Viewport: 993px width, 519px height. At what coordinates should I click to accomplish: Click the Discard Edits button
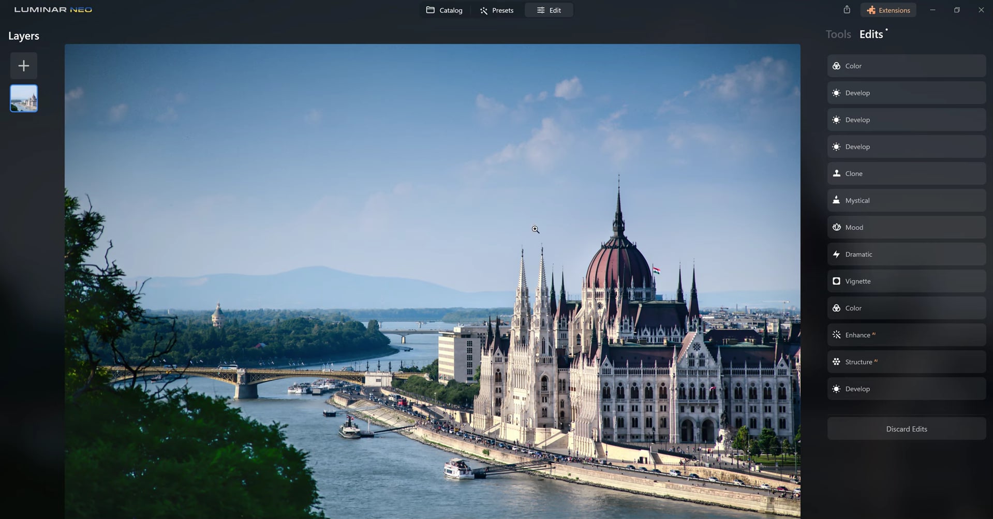[907, 429]
